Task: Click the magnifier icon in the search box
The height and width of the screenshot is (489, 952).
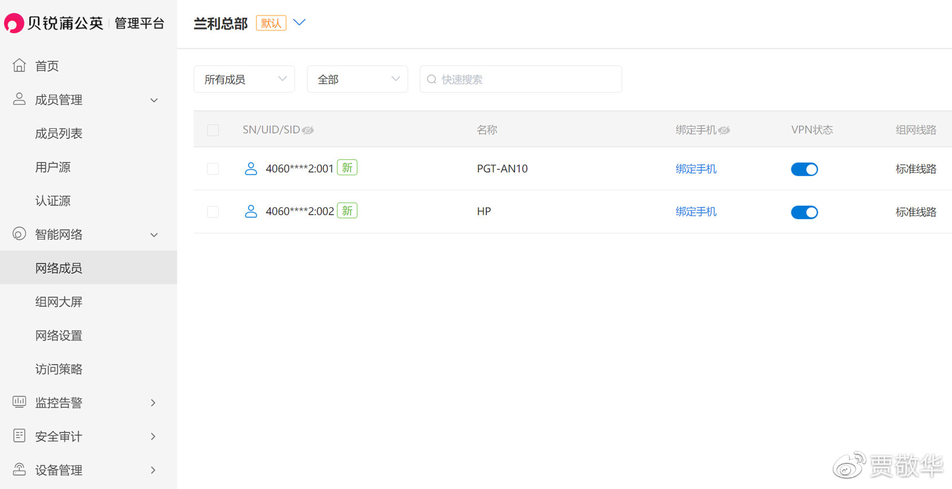Action: [x=432, y=80]
